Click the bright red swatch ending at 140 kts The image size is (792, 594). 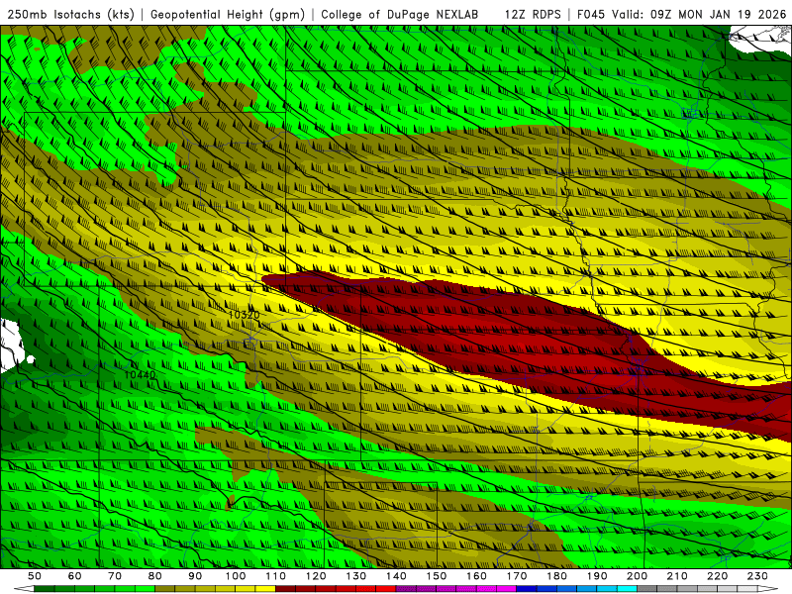[x=386, y=589]
